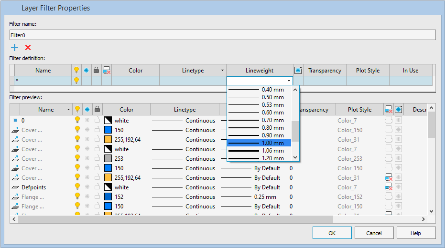Toggle the lock for the Defpoints layer
This screenshot has height=248, width=445.
click(98, 187)
